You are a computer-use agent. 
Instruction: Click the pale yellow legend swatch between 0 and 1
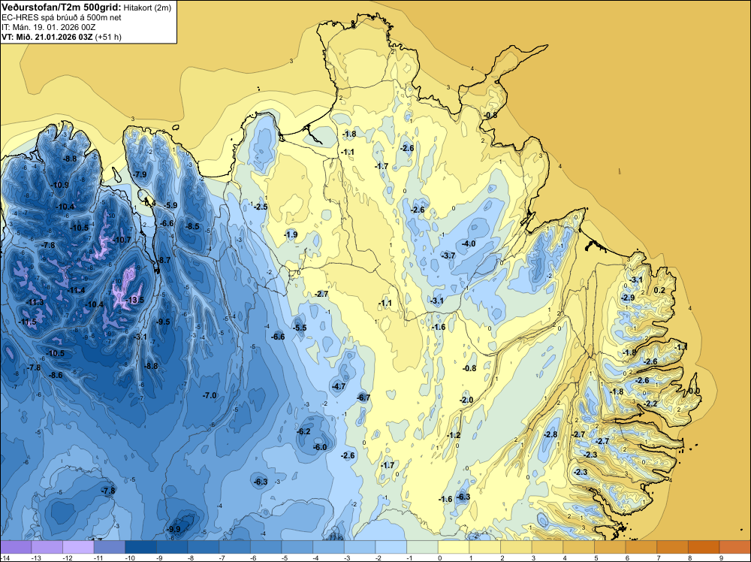coord(453,547)
